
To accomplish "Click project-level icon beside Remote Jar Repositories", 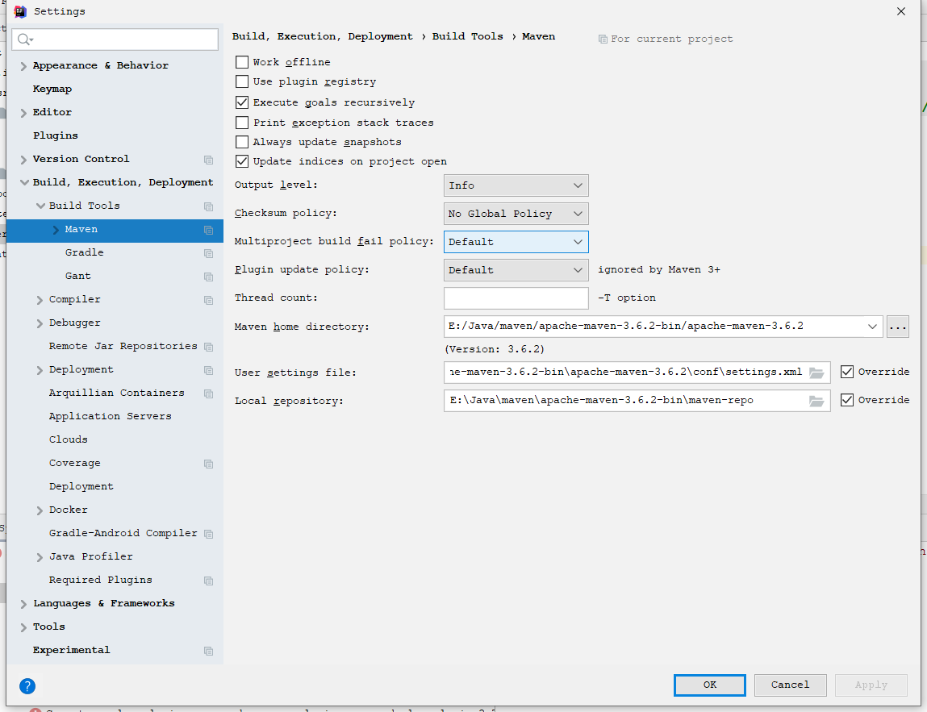I will [209, 347].
